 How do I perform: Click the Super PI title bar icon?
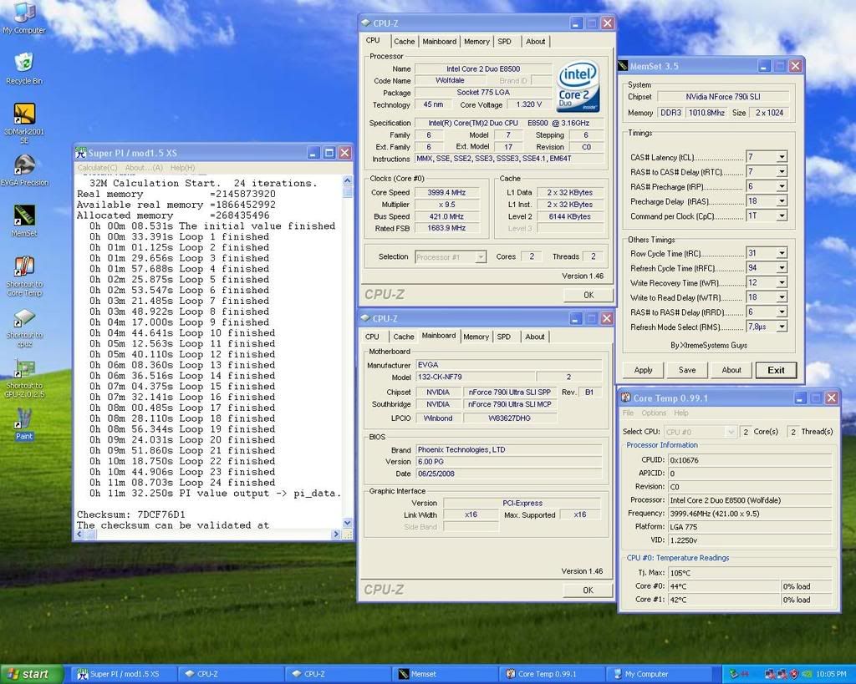[x=81, y=154]
